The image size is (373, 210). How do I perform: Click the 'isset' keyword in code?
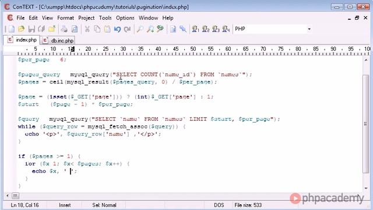58,97
